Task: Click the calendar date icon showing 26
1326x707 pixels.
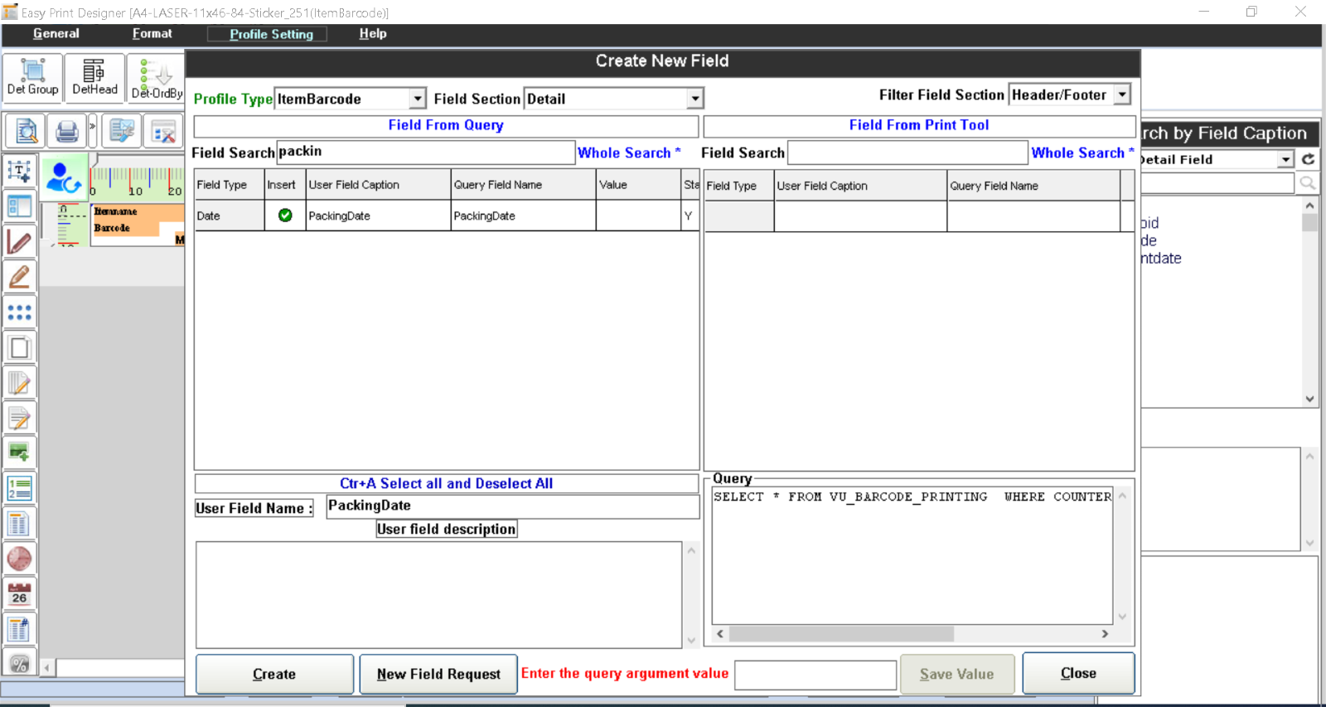Action: (x=19, y=594)
